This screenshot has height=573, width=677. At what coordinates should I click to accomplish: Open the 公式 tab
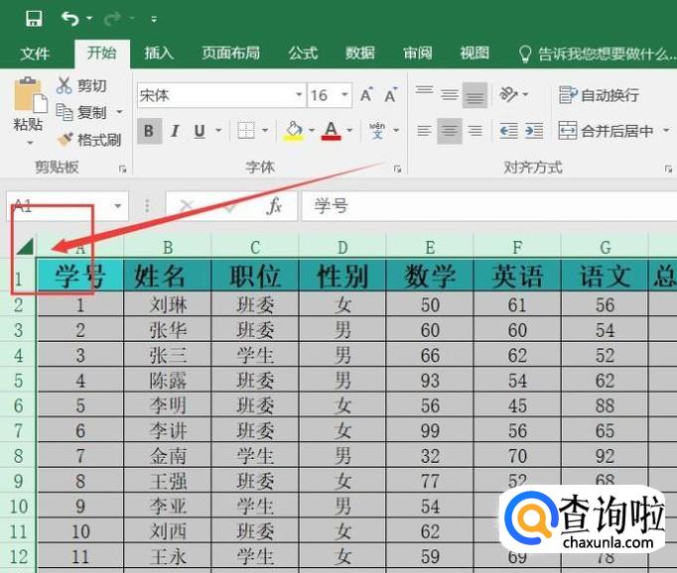coord(303,53)
